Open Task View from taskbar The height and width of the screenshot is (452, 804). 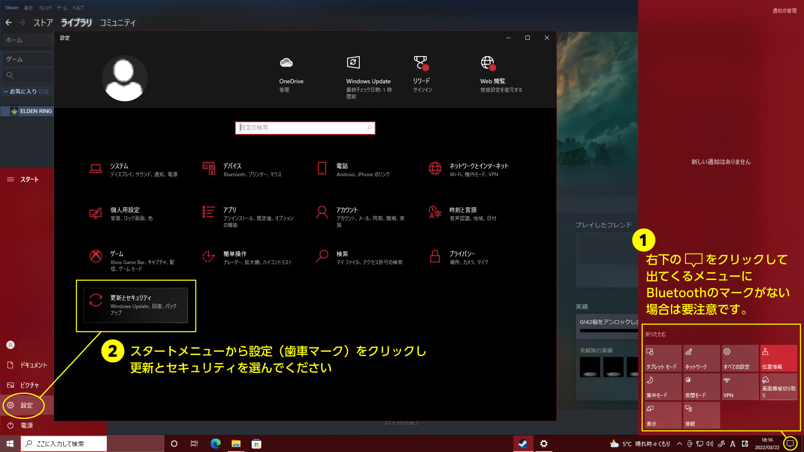point(194,444)
